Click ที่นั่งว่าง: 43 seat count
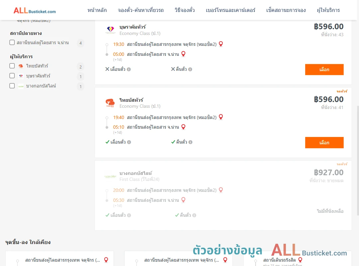The width and height of the screenshot is (359, 266). point(332,35)
